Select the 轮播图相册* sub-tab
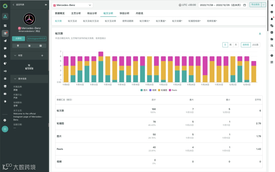The height and width of the screenshot is (172, 275). click(195, 21)
